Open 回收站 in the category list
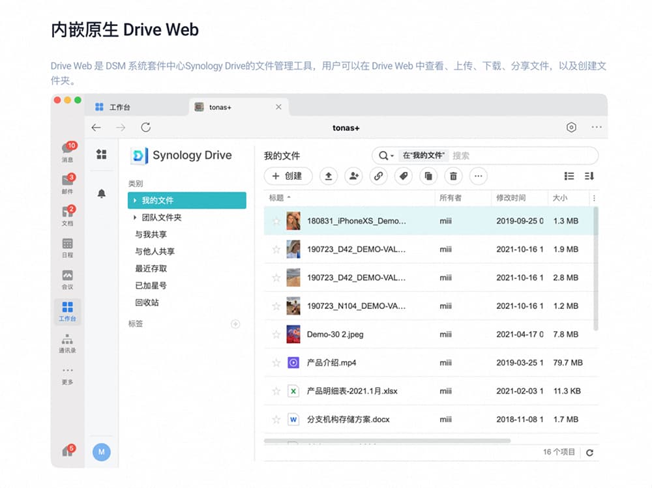Image resolution: width=652 pixels, height=488 pixels. pyautogui.click(x=147, y=302)
